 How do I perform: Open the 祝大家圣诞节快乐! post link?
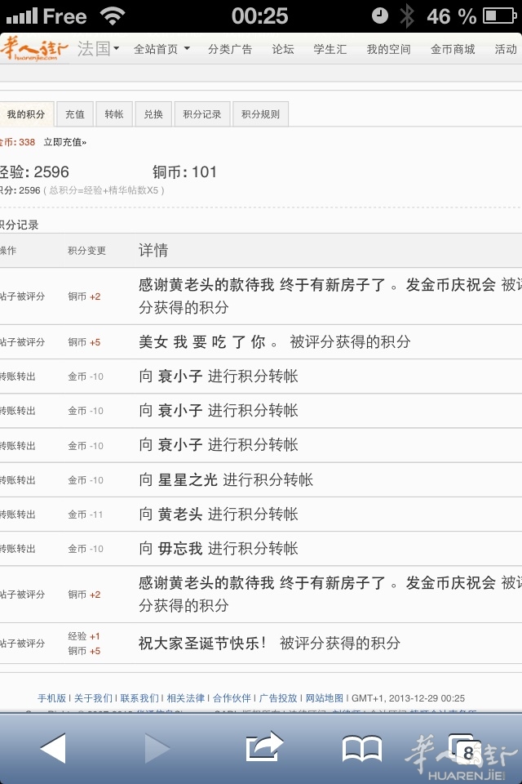coord(202,643)
